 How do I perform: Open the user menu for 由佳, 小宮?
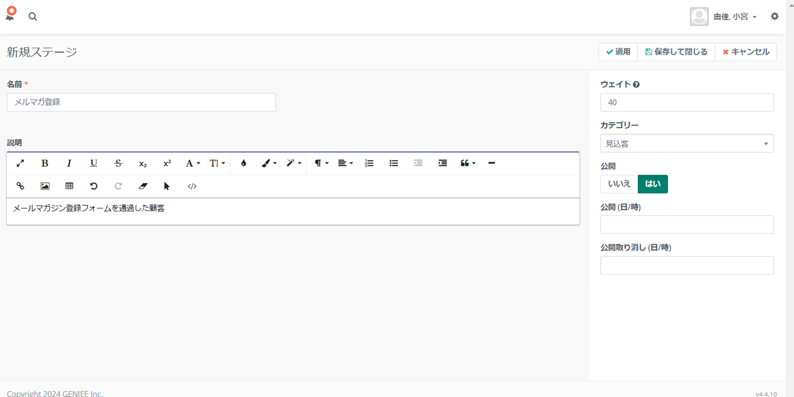pos(724,17)
